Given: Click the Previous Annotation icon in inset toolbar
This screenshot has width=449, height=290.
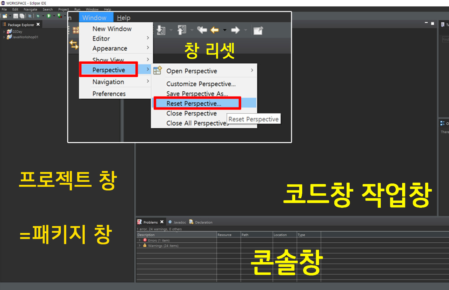Looking at the screenshot, I should [182, 30].
